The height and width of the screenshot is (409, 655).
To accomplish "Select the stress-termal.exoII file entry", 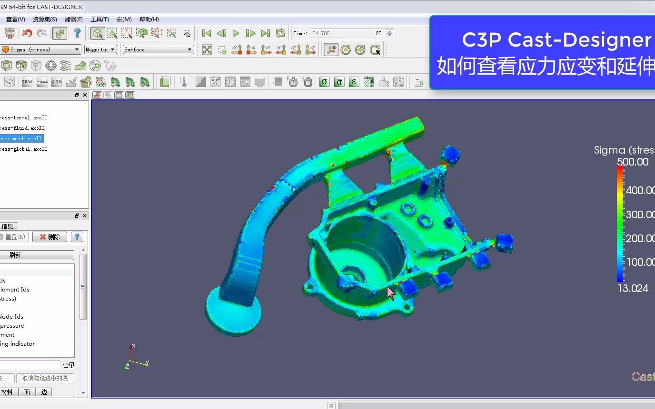I will click(x=24, y=117).
